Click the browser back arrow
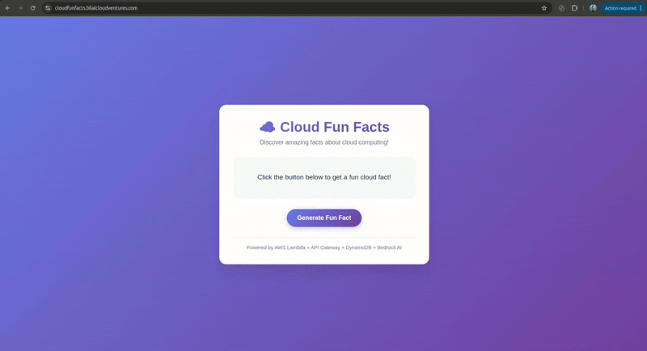Screen dimensions: 647x351 click(x=7, y=8)
